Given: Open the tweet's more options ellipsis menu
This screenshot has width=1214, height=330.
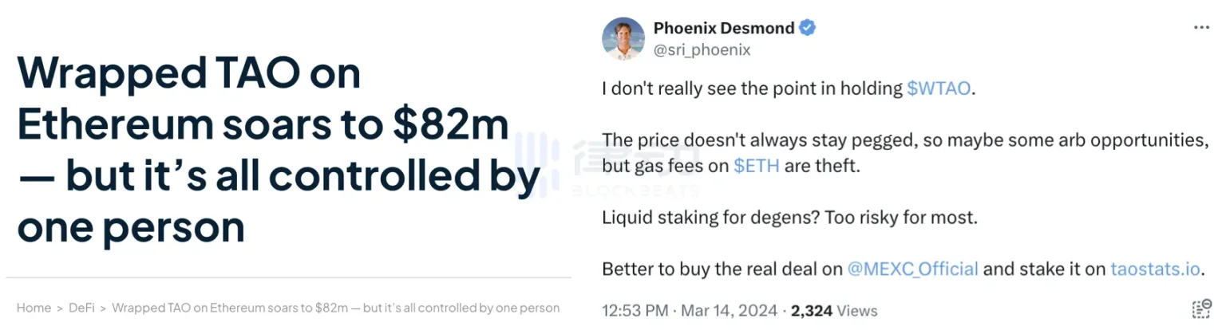Looking at the screenshot, I should tap(1201, 28).
